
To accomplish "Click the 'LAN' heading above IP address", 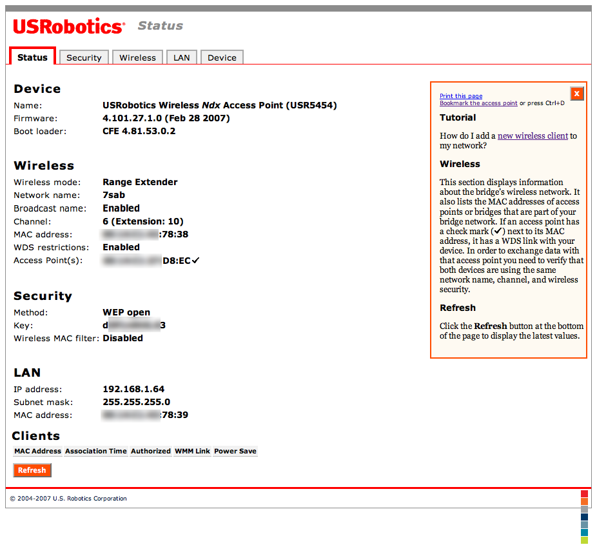I will tap(27, 373).
